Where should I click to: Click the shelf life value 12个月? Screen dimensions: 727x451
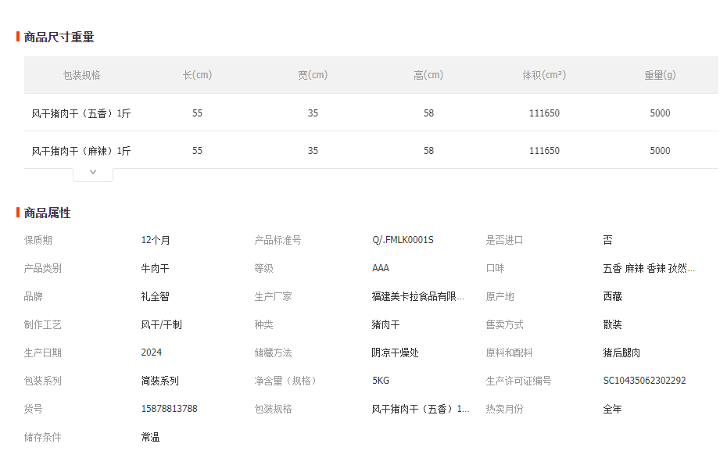click(x=156, y=240)
